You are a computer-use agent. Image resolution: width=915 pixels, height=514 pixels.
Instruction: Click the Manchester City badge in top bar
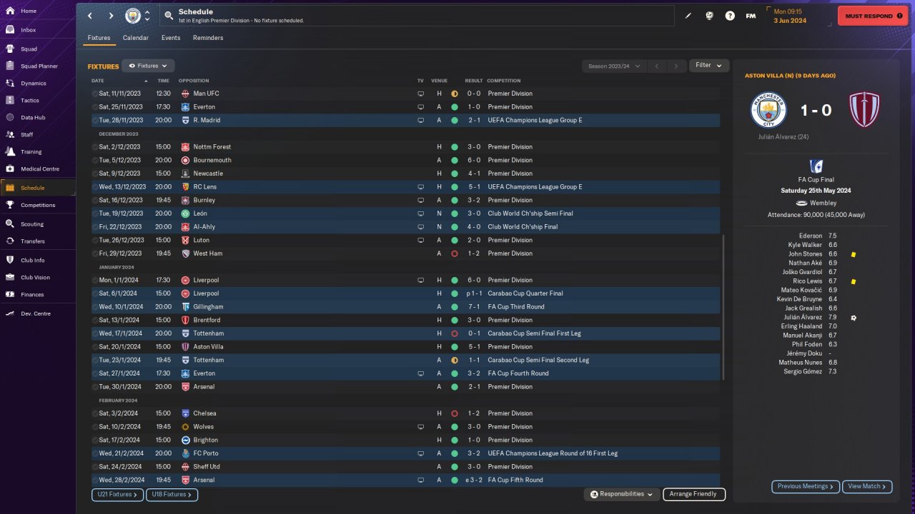tap(133, 16)
